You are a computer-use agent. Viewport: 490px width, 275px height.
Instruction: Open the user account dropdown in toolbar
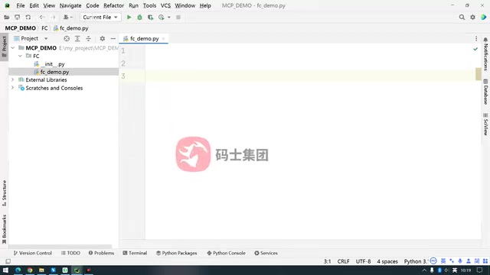click(x=68, y=17)
